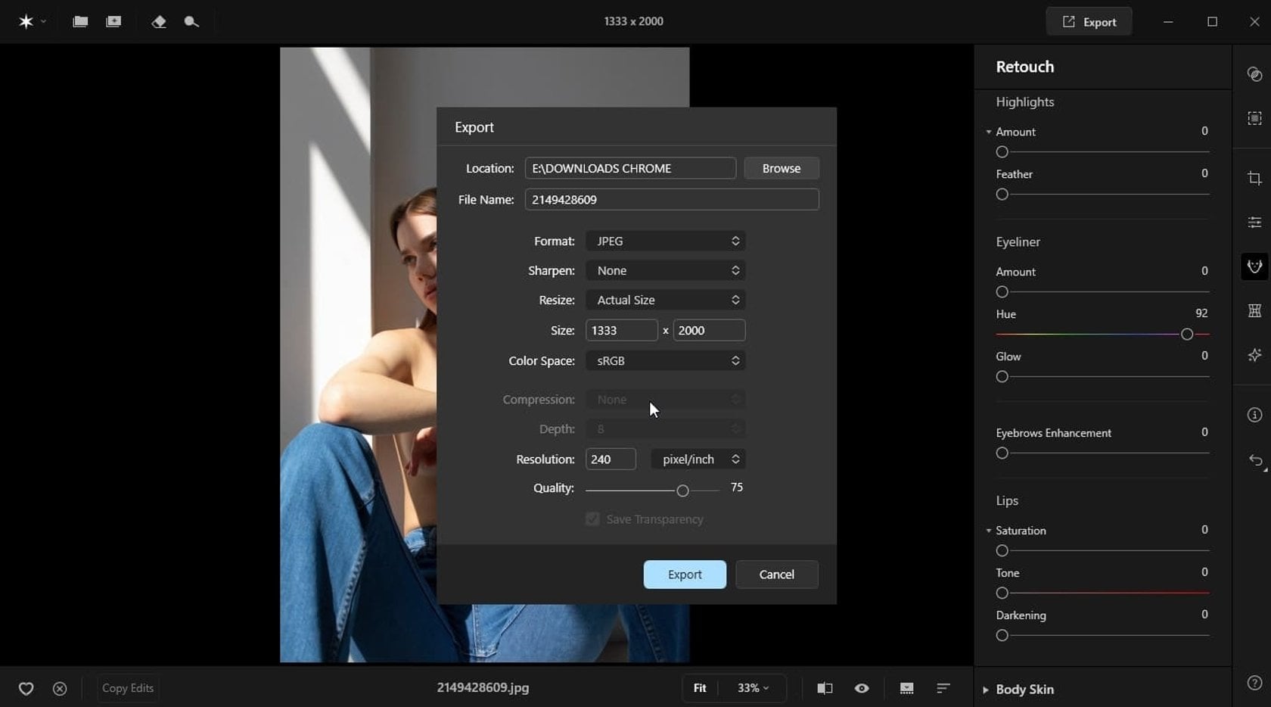The width and height of the screenshot is (1271, 707).
Task: Toggle the Save Transparency checkbox
Action: (592, 519)
